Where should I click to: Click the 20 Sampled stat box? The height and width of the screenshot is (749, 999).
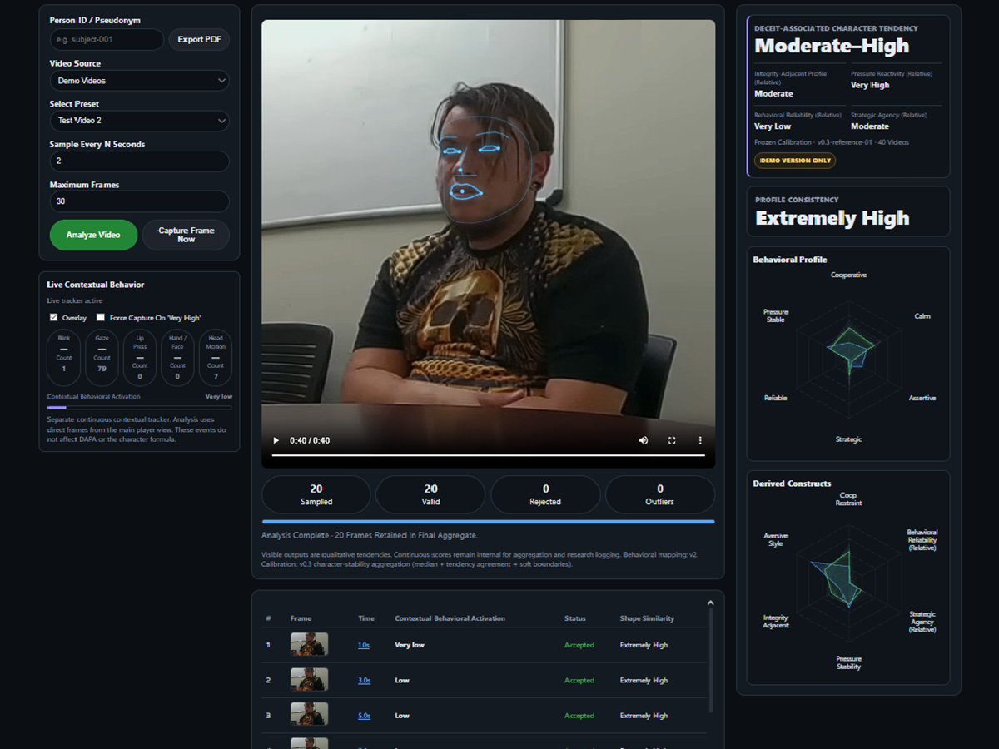tap(316, 494)
